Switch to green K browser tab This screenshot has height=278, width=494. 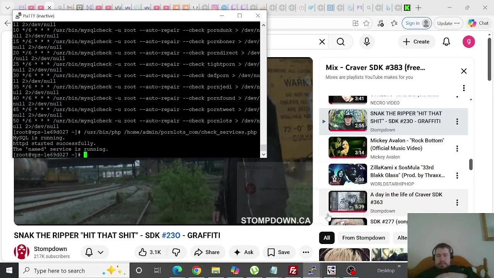point(407,8)
